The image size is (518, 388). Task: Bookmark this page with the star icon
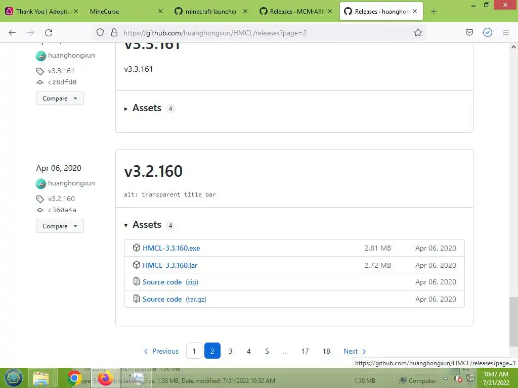[417, 32]
